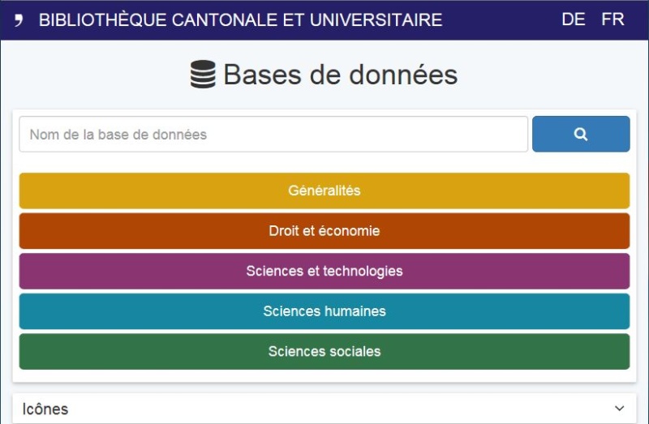This screenshot has width=649, height=424.
Task: Focus the database name search field
Action: point(273,135)
